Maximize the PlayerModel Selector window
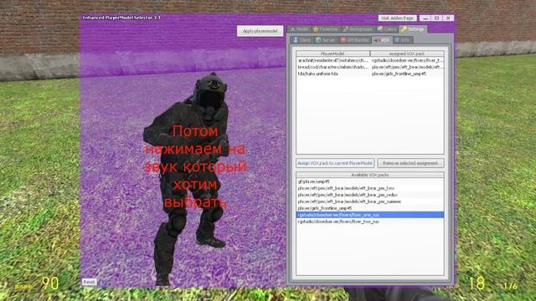This screenshot has width=536, height=301. [x=436, y=18]
